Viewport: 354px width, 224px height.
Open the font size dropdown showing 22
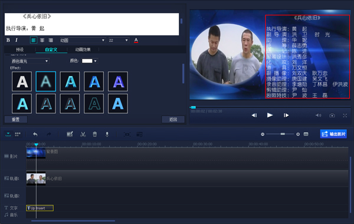(x=119, y=40)
